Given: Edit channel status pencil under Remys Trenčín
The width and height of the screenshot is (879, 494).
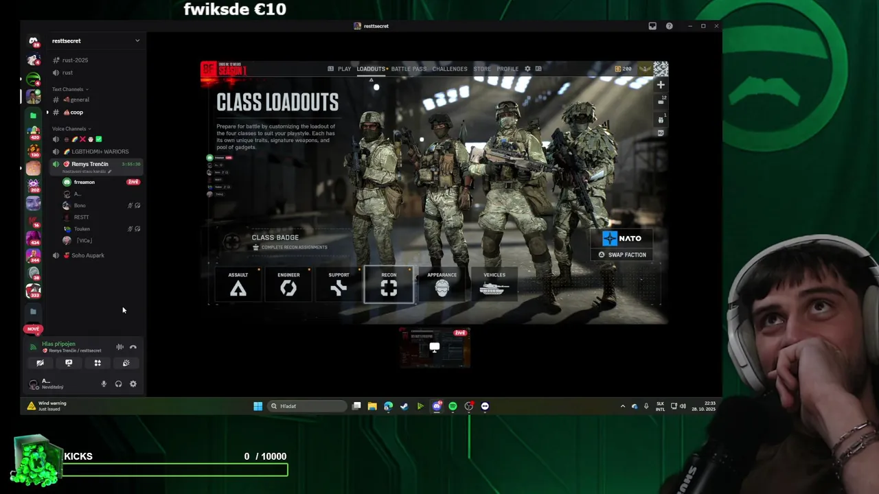Looking at the screenshot, I should [x=109, y=172].
